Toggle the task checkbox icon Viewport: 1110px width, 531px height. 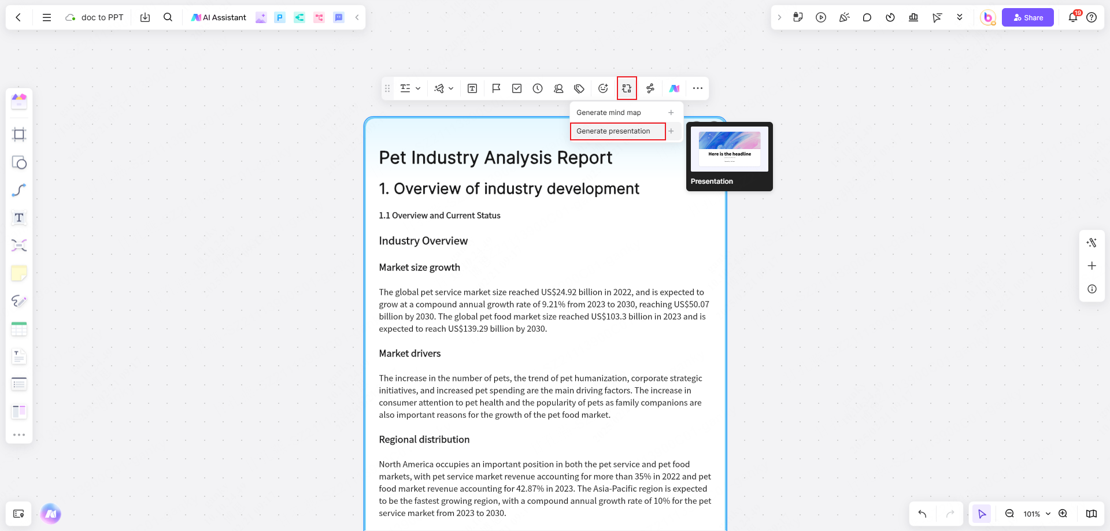coord(517,88)
